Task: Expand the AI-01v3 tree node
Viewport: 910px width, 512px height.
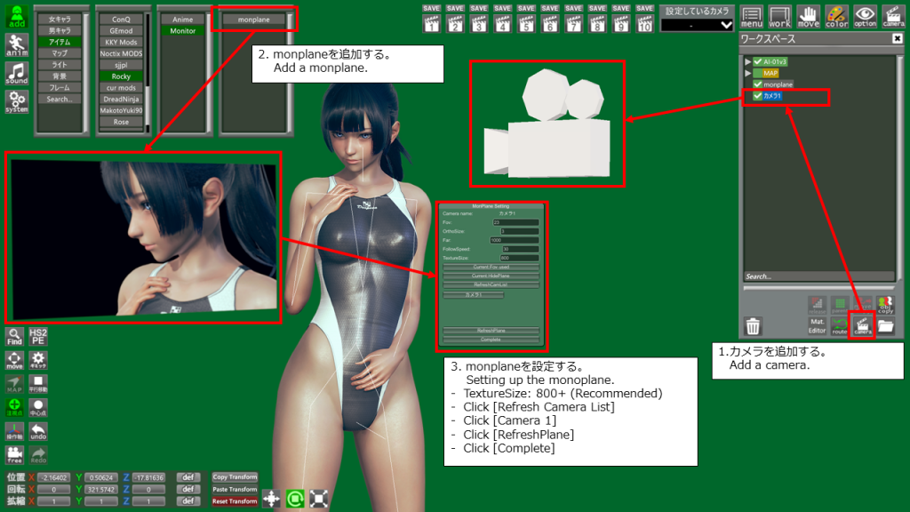Action: [748, 61]
